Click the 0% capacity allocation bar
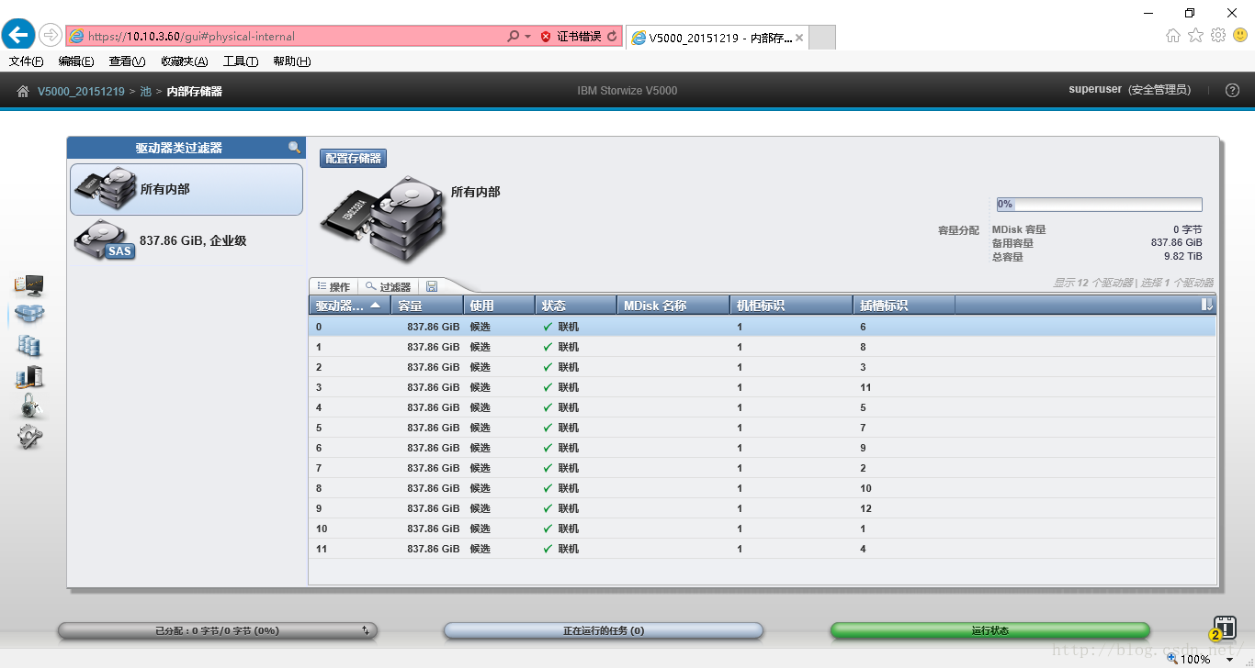 point(1099,205)
